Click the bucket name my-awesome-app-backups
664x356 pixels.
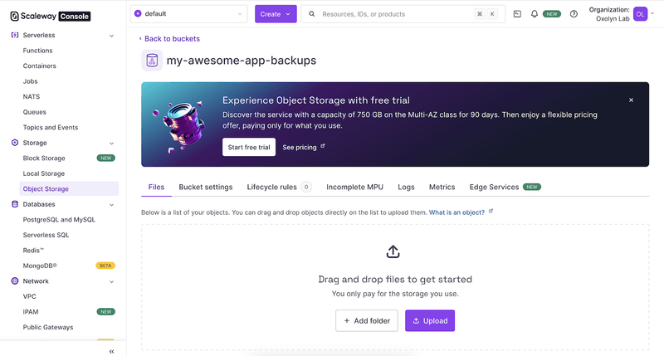242,60
